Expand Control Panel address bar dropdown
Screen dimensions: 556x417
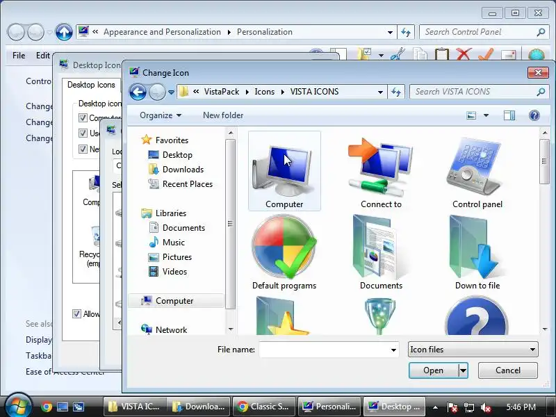pos(390,32)
